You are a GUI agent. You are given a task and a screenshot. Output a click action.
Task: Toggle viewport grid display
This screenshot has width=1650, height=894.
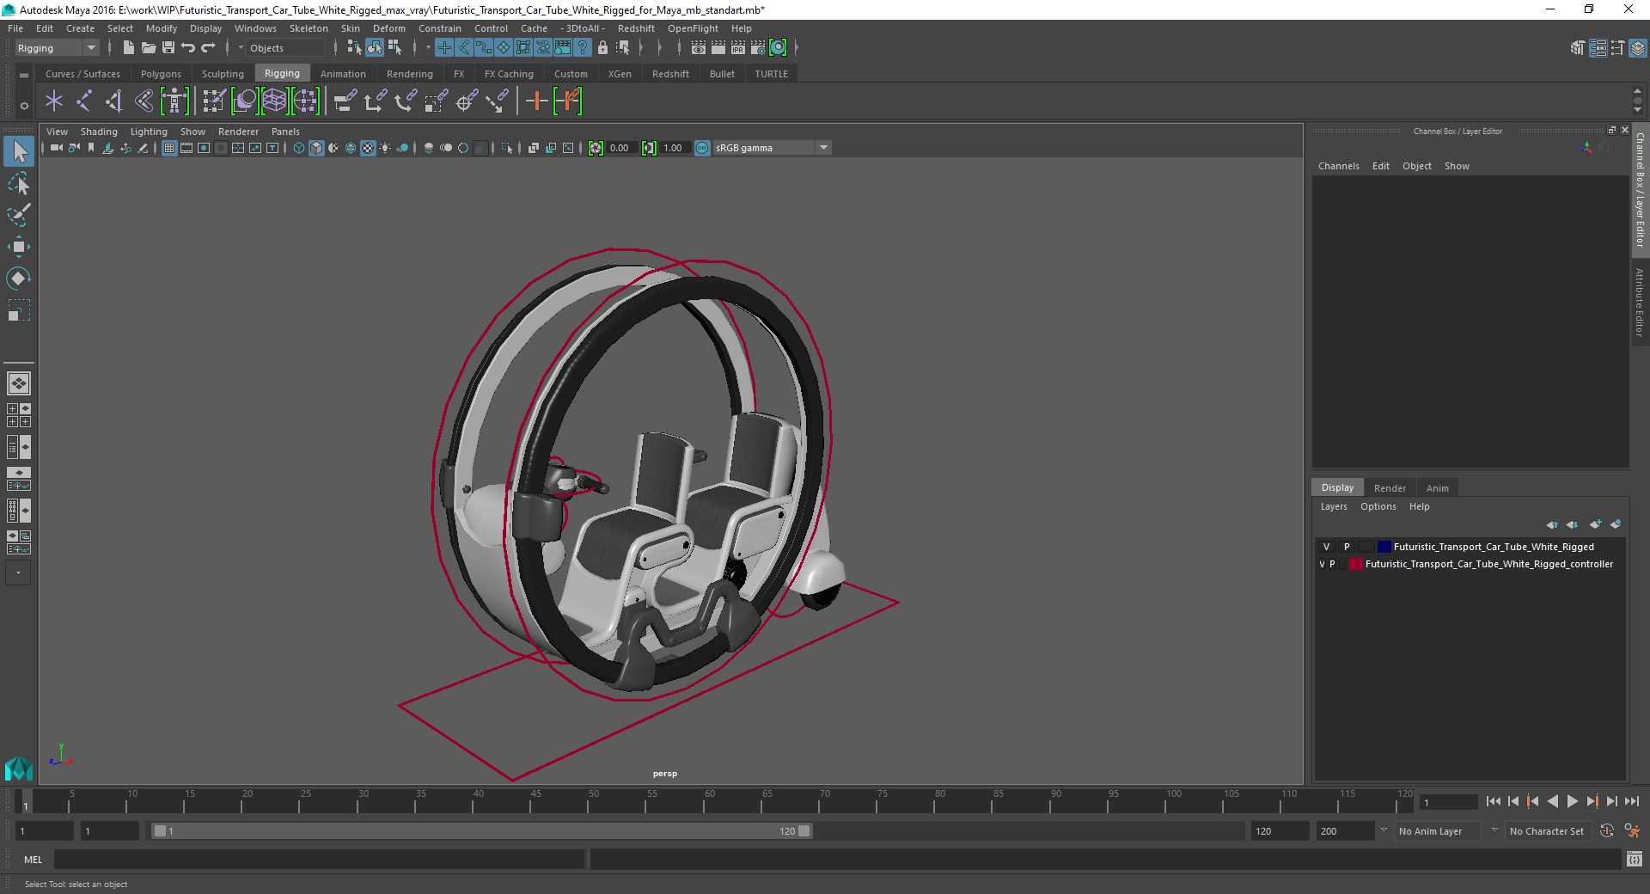click(169, 148)
